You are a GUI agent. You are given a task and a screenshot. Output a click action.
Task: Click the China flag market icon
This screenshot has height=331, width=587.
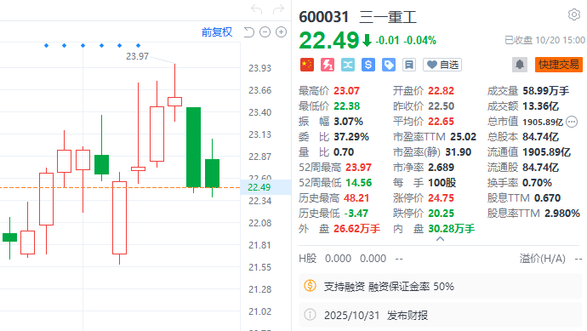click(307, 65)
